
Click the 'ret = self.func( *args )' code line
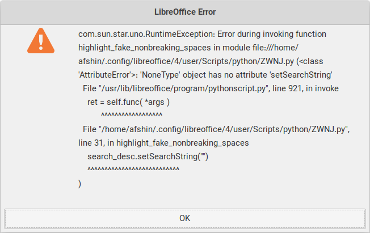click(128, 102)
